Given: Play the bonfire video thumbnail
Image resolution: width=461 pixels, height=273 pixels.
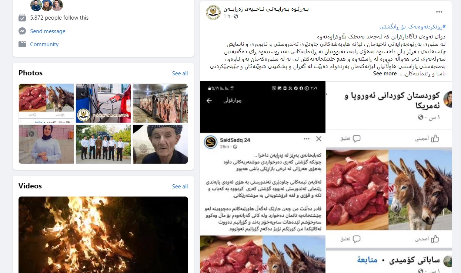Looking at the screenshot, I should (x=103, y=235).
